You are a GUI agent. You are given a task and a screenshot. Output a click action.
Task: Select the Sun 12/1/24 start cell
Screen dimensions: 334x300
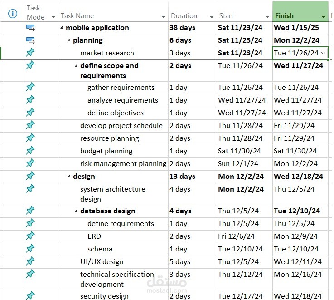tap(245, 164)
